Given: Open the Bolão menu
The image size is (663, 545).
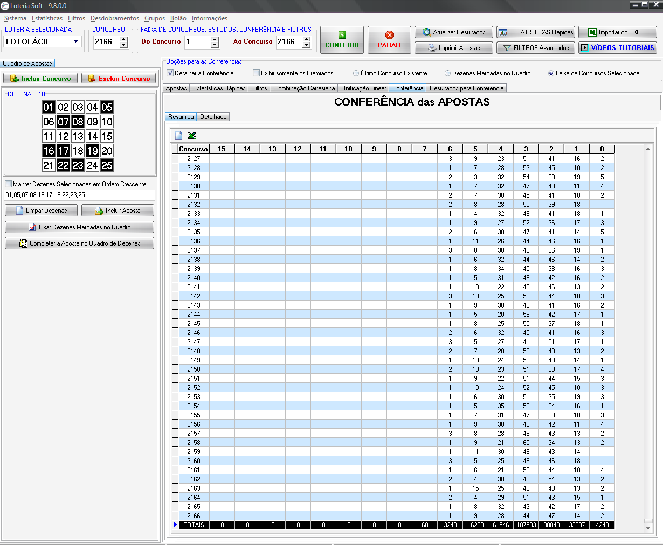Looking at the screenshot, I should click(178, 18).
